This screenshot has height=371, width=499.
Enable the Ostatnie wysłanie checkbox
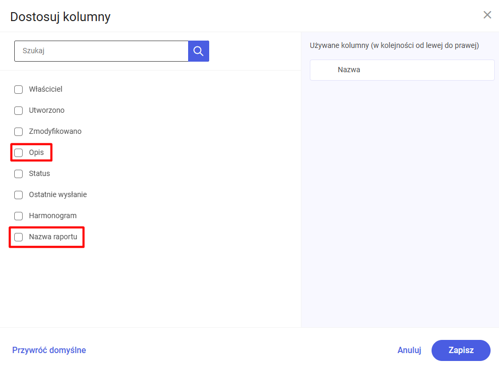point(18,195)
